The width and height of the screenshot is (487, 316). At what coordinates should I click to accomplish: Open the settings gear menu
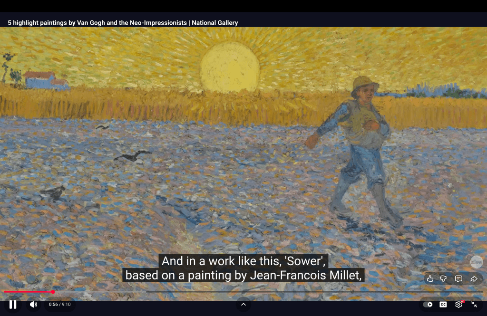[x=458, y=304]
